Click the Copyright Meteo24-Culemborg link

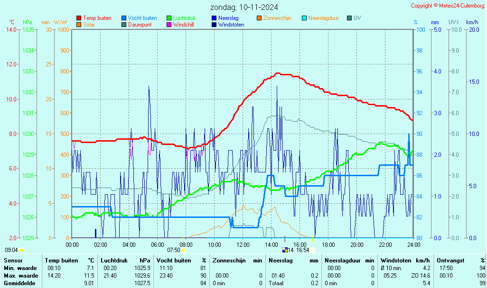coord(448,6)
